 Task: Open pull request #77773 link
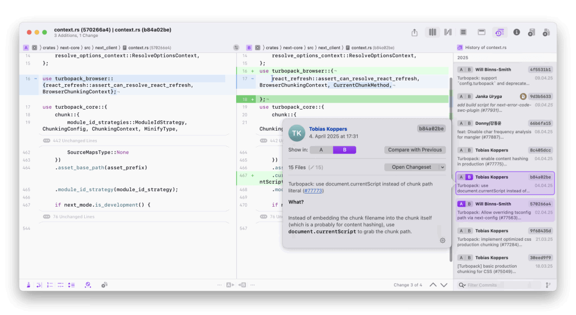point(313,191)
